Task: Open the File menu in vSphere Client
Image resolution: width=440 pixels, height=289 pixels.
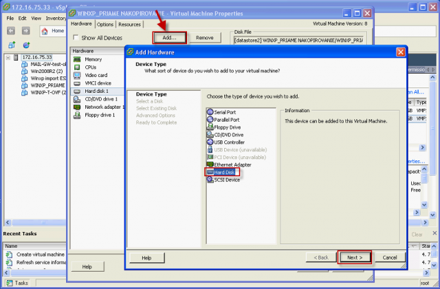Action: click(10, 19)
